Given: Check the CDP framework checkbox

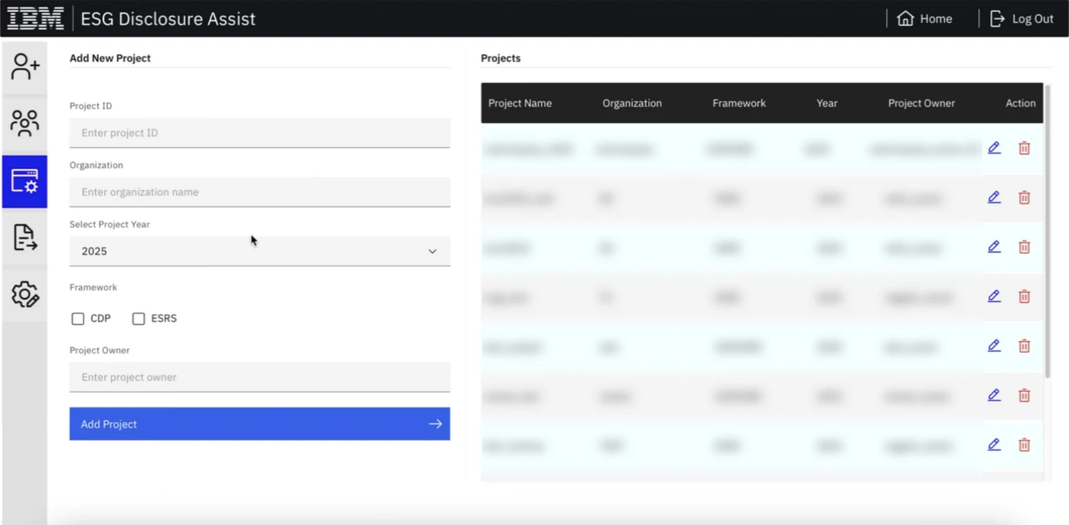Looking at the screenshot, I should click(x=78, y=319).
